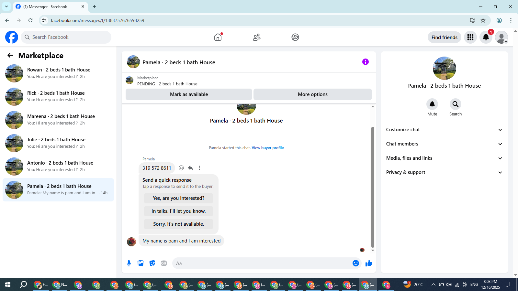
Task: Bookmark this page with star icon
Action: click(483, 20)
